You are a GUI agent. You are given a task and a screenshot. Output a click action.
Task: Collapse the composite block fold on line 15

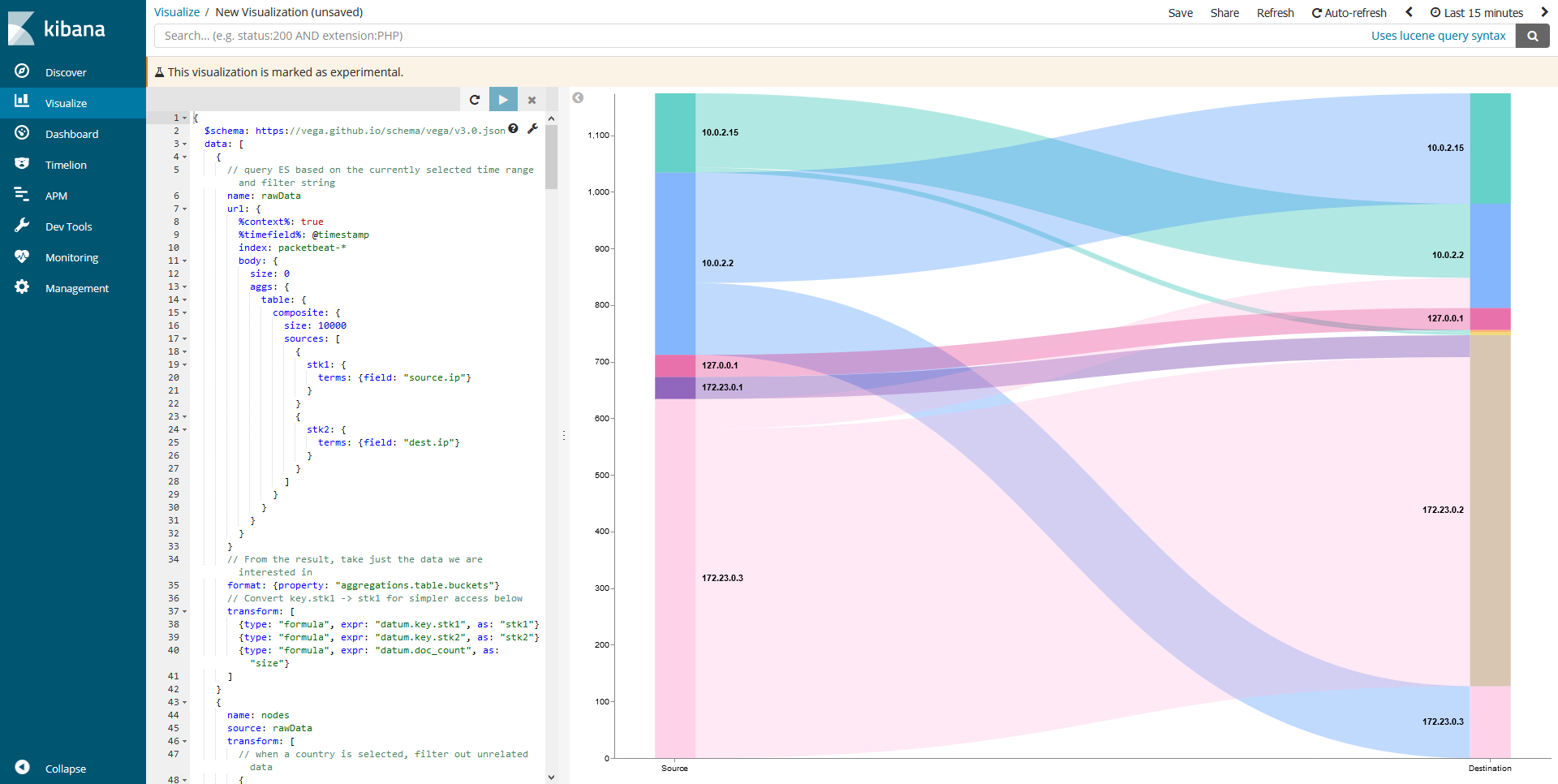pyautogui.click(x=187, y=312)
